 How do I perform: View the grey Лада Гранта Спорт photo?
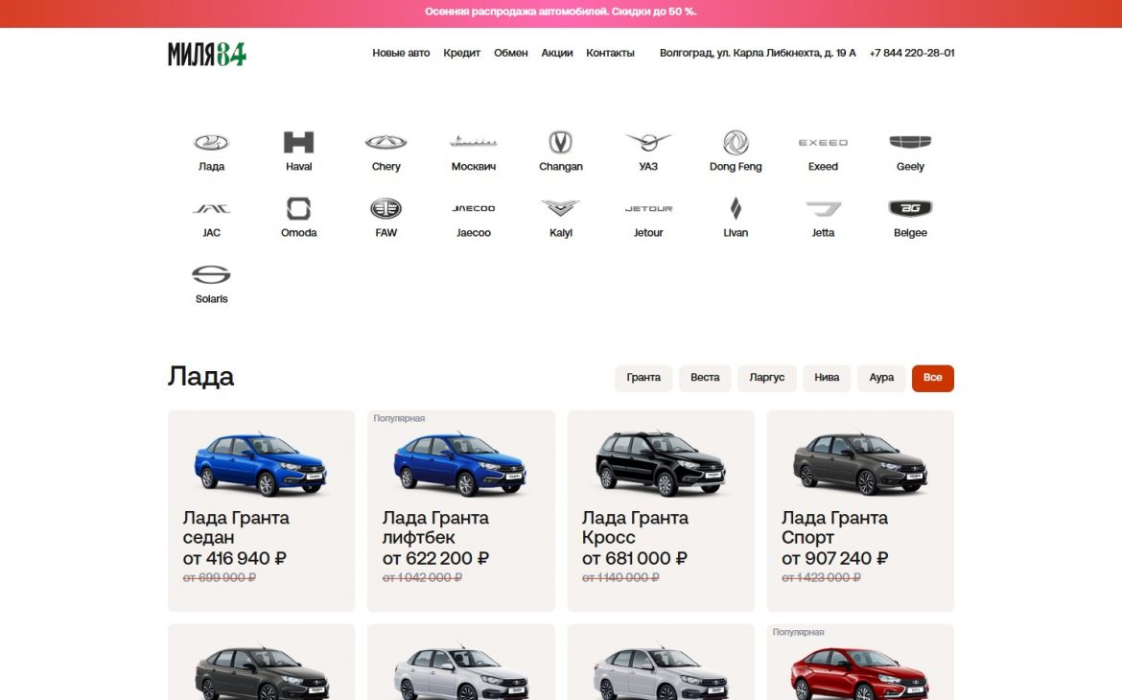click(860, 464)
